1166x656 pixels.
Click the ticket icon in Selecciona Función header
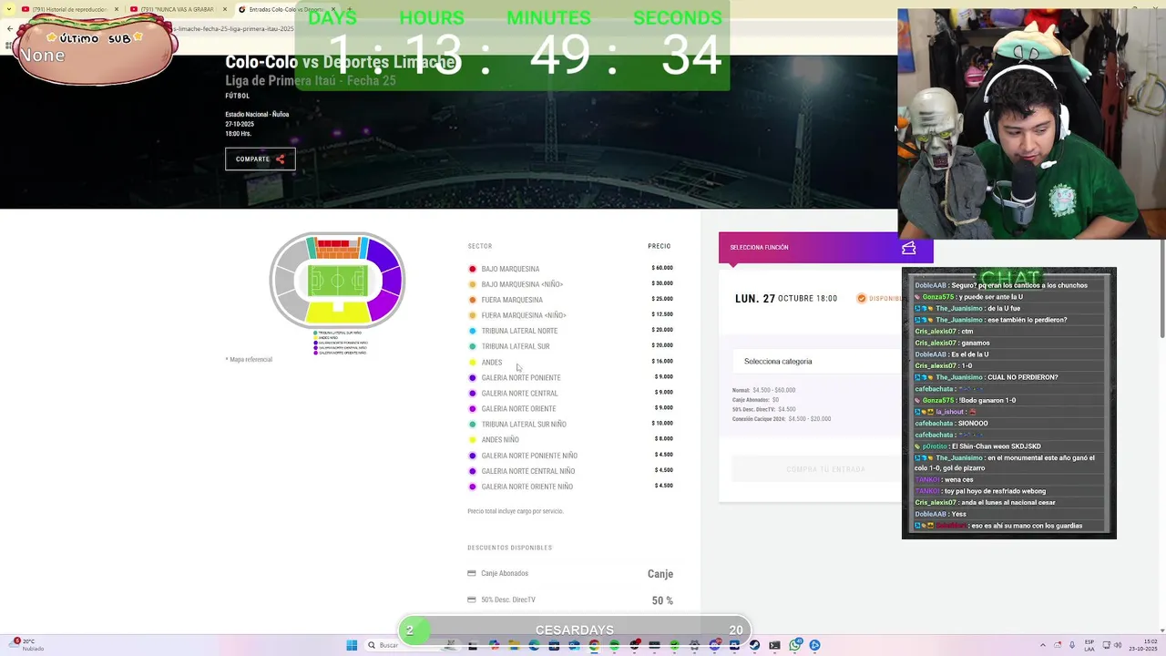coord(908,248)
